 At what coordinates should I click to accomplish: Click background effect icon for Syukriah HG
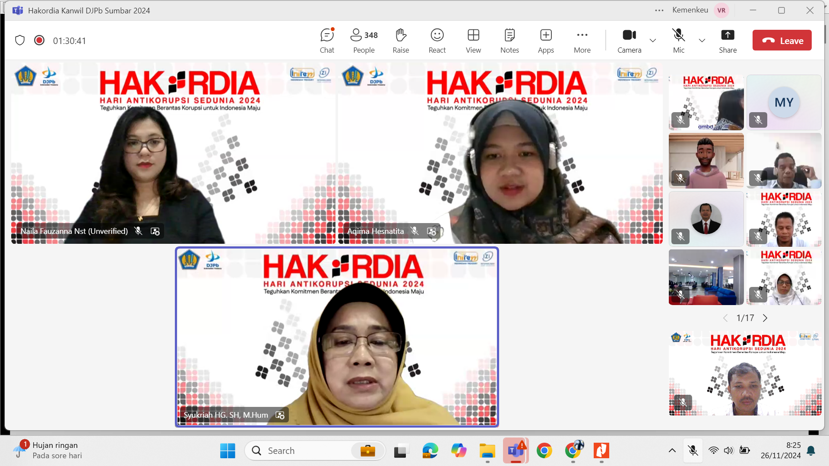pos(280,415)
